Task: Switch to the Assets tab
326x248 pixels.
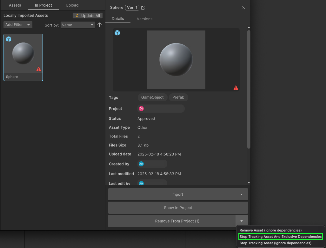Action: pyautogui.click(x=15, y=5)
